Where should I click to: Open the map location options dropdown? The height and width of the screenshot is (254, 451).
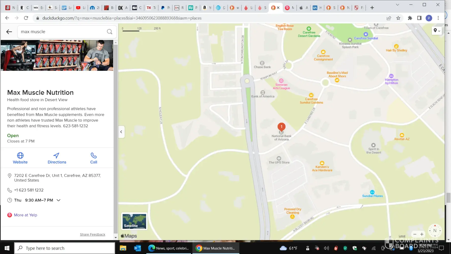pyautogui.click(x=437, y=31)
